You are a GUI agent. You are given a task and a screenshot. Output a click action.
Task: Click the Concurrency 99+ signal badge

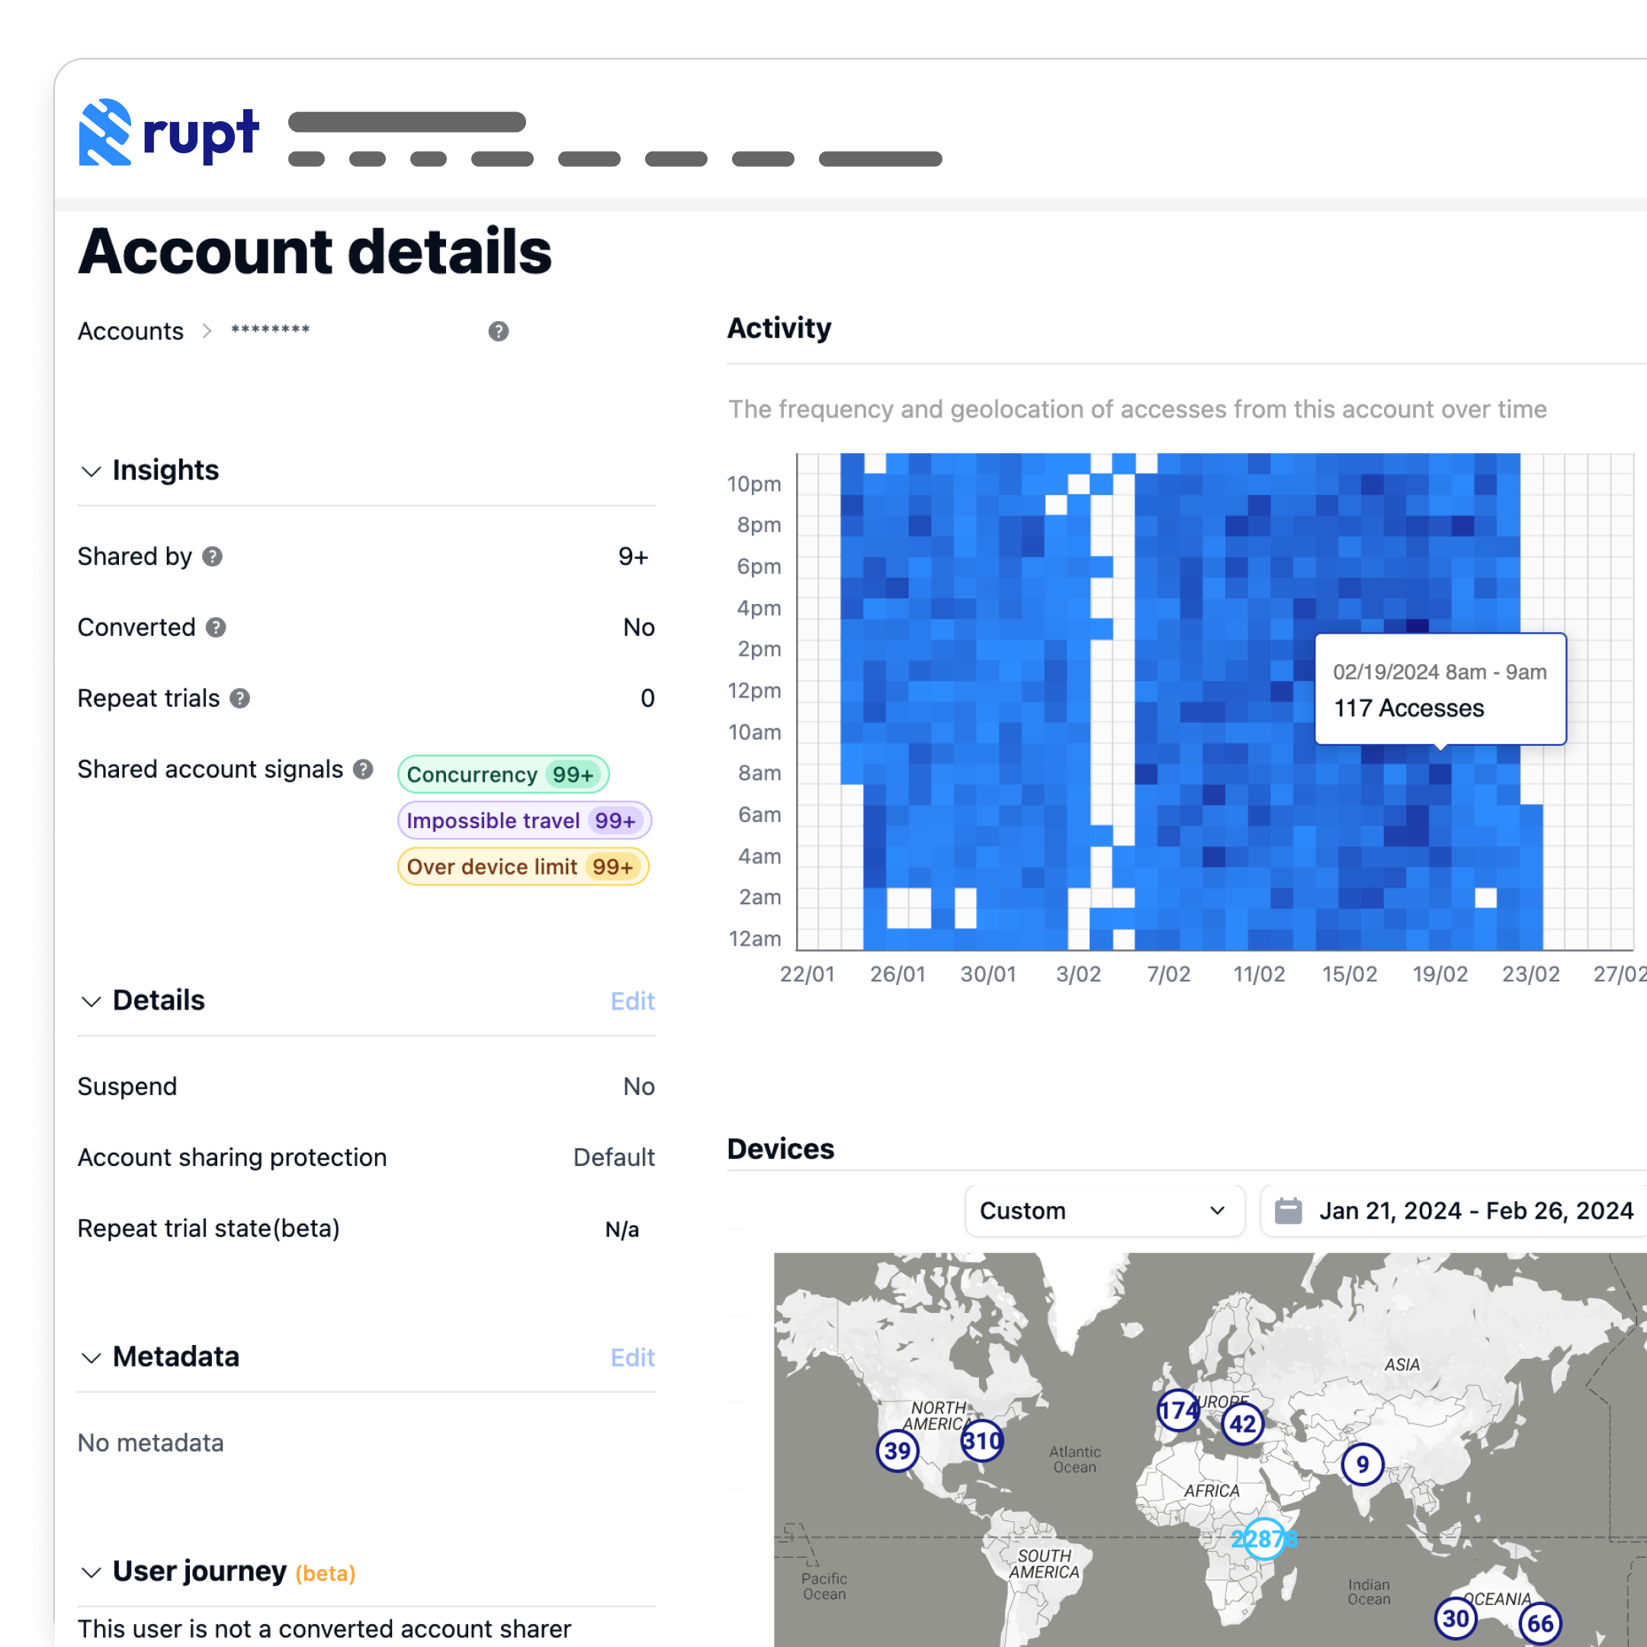503,774
